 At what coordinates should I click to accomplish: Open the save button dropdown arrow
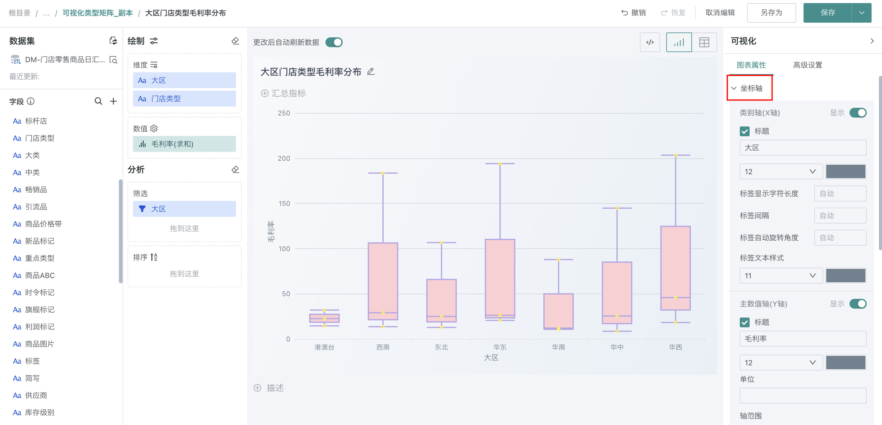pos(862,13)
